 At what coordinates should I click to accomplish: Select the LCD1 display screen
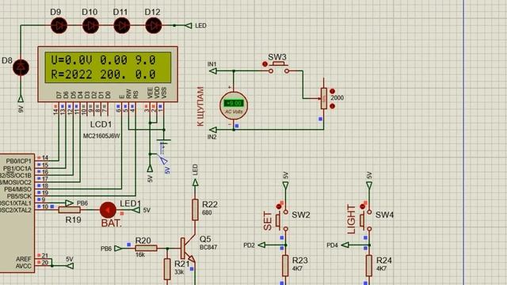[x=108, y=67]
